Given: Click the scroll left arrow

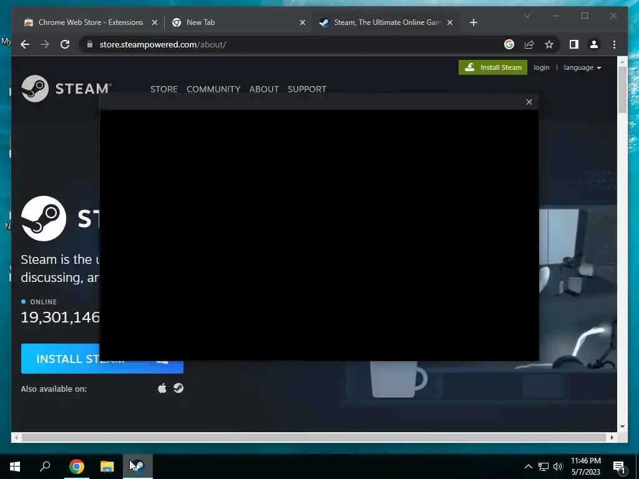Looking at the screenshot, I should pyautogui.click(x=16, y=437).
